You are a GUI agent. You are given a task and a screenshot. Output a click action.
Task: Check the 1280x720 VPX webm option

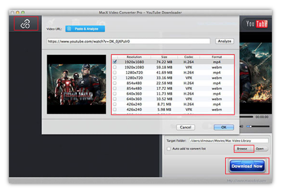[x=115, y=78]
